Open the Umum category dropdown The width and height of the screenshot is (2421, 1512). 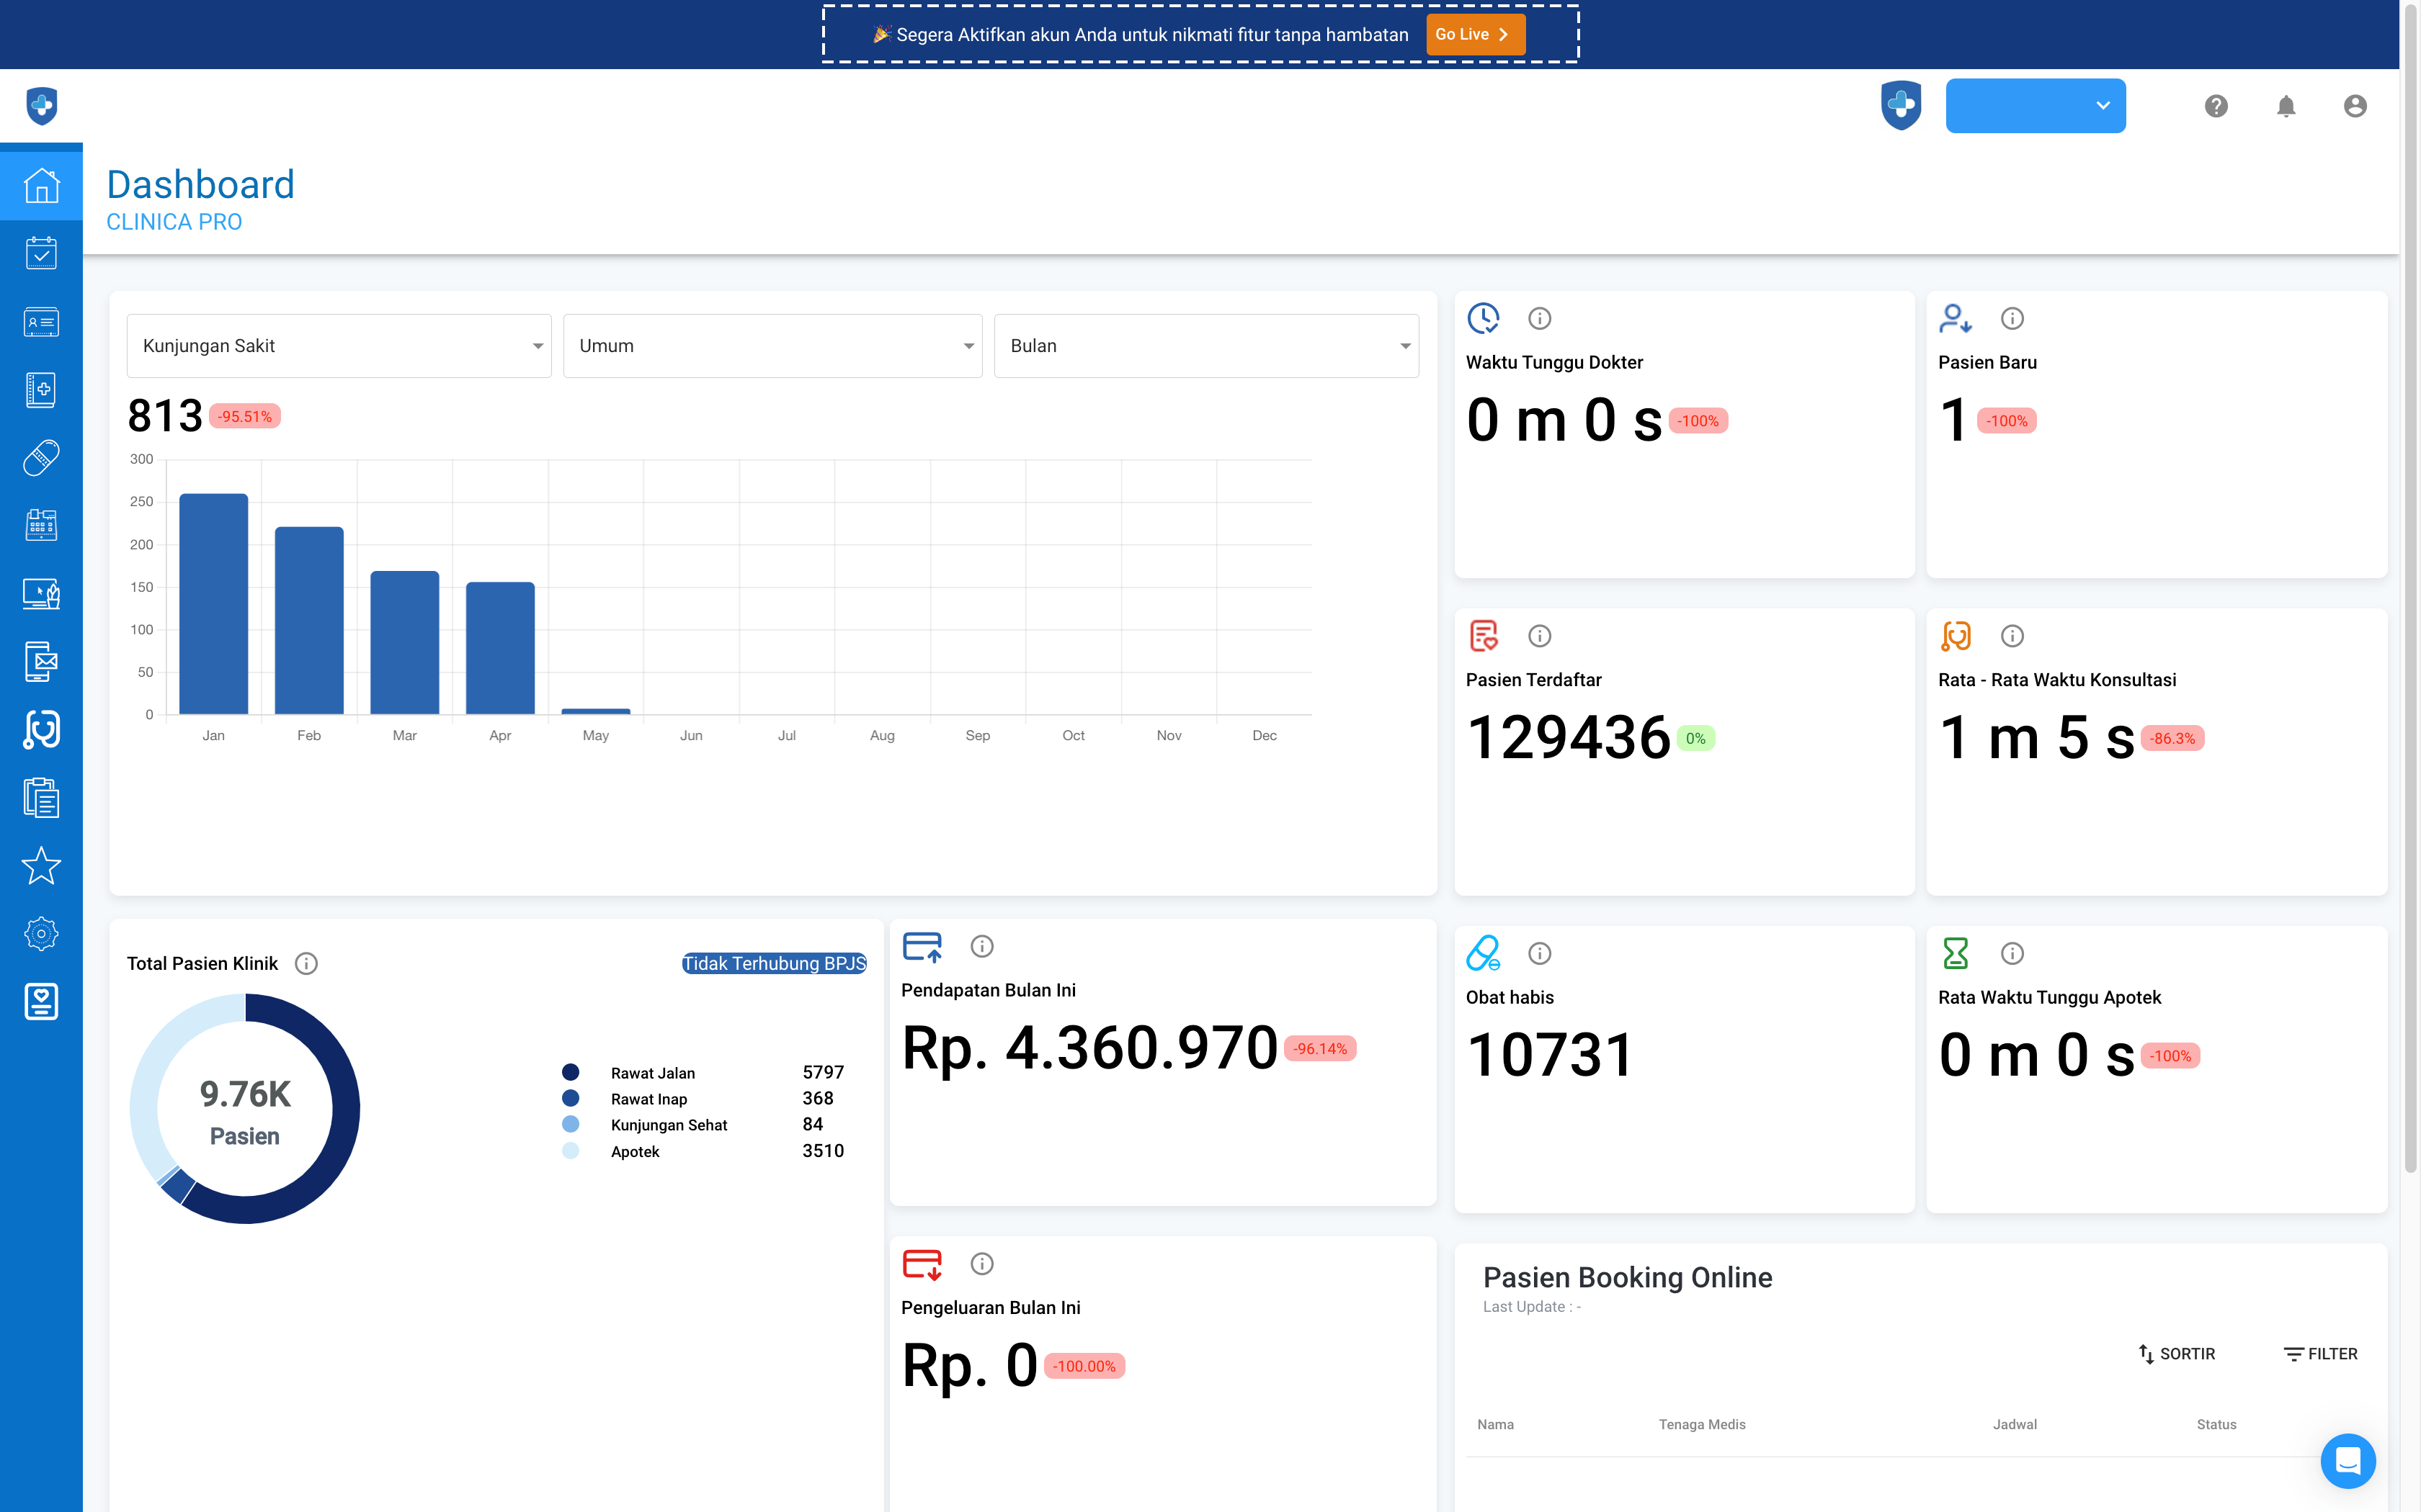(x=772, y=346)
